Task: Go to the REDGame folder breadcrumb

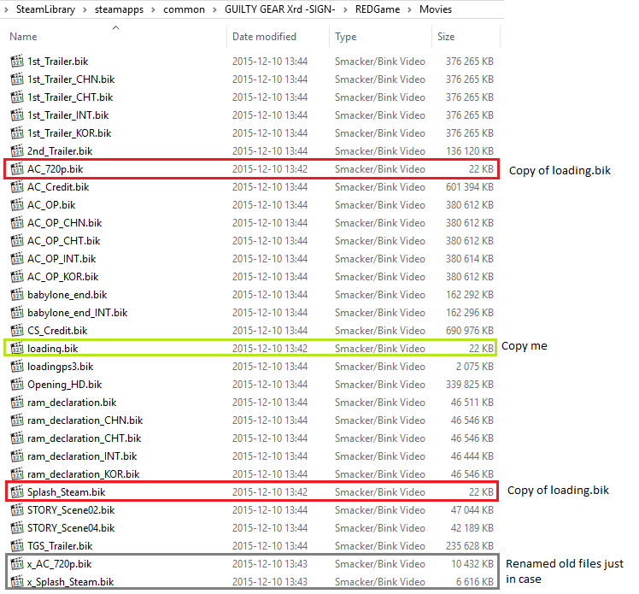Action: tap(378, 9)
